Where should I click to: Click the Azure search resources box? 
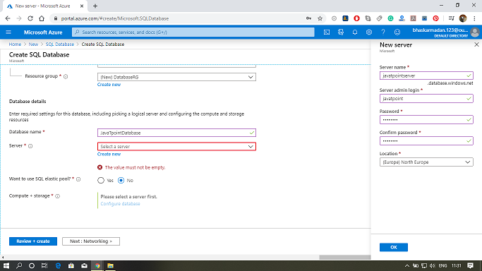193,32
